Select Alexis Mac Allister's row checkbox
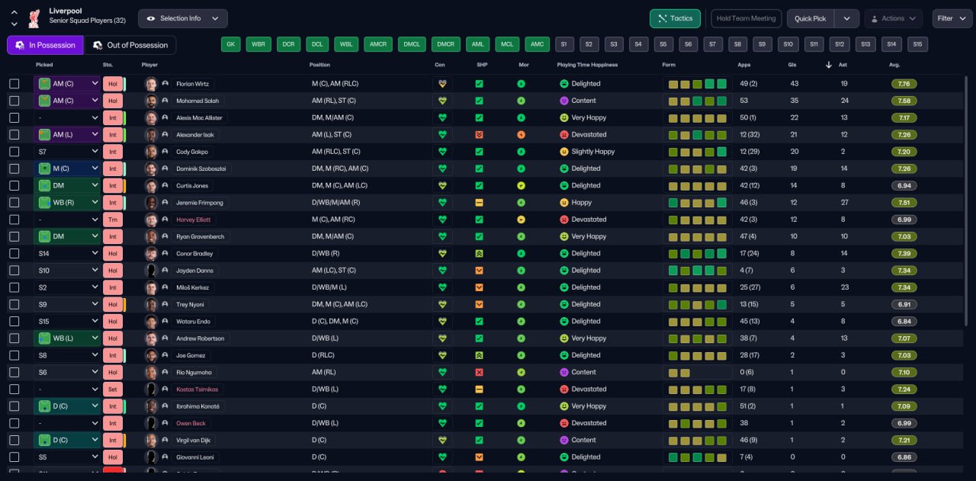Viewport: 976px width, 481px height. point(14,117)
